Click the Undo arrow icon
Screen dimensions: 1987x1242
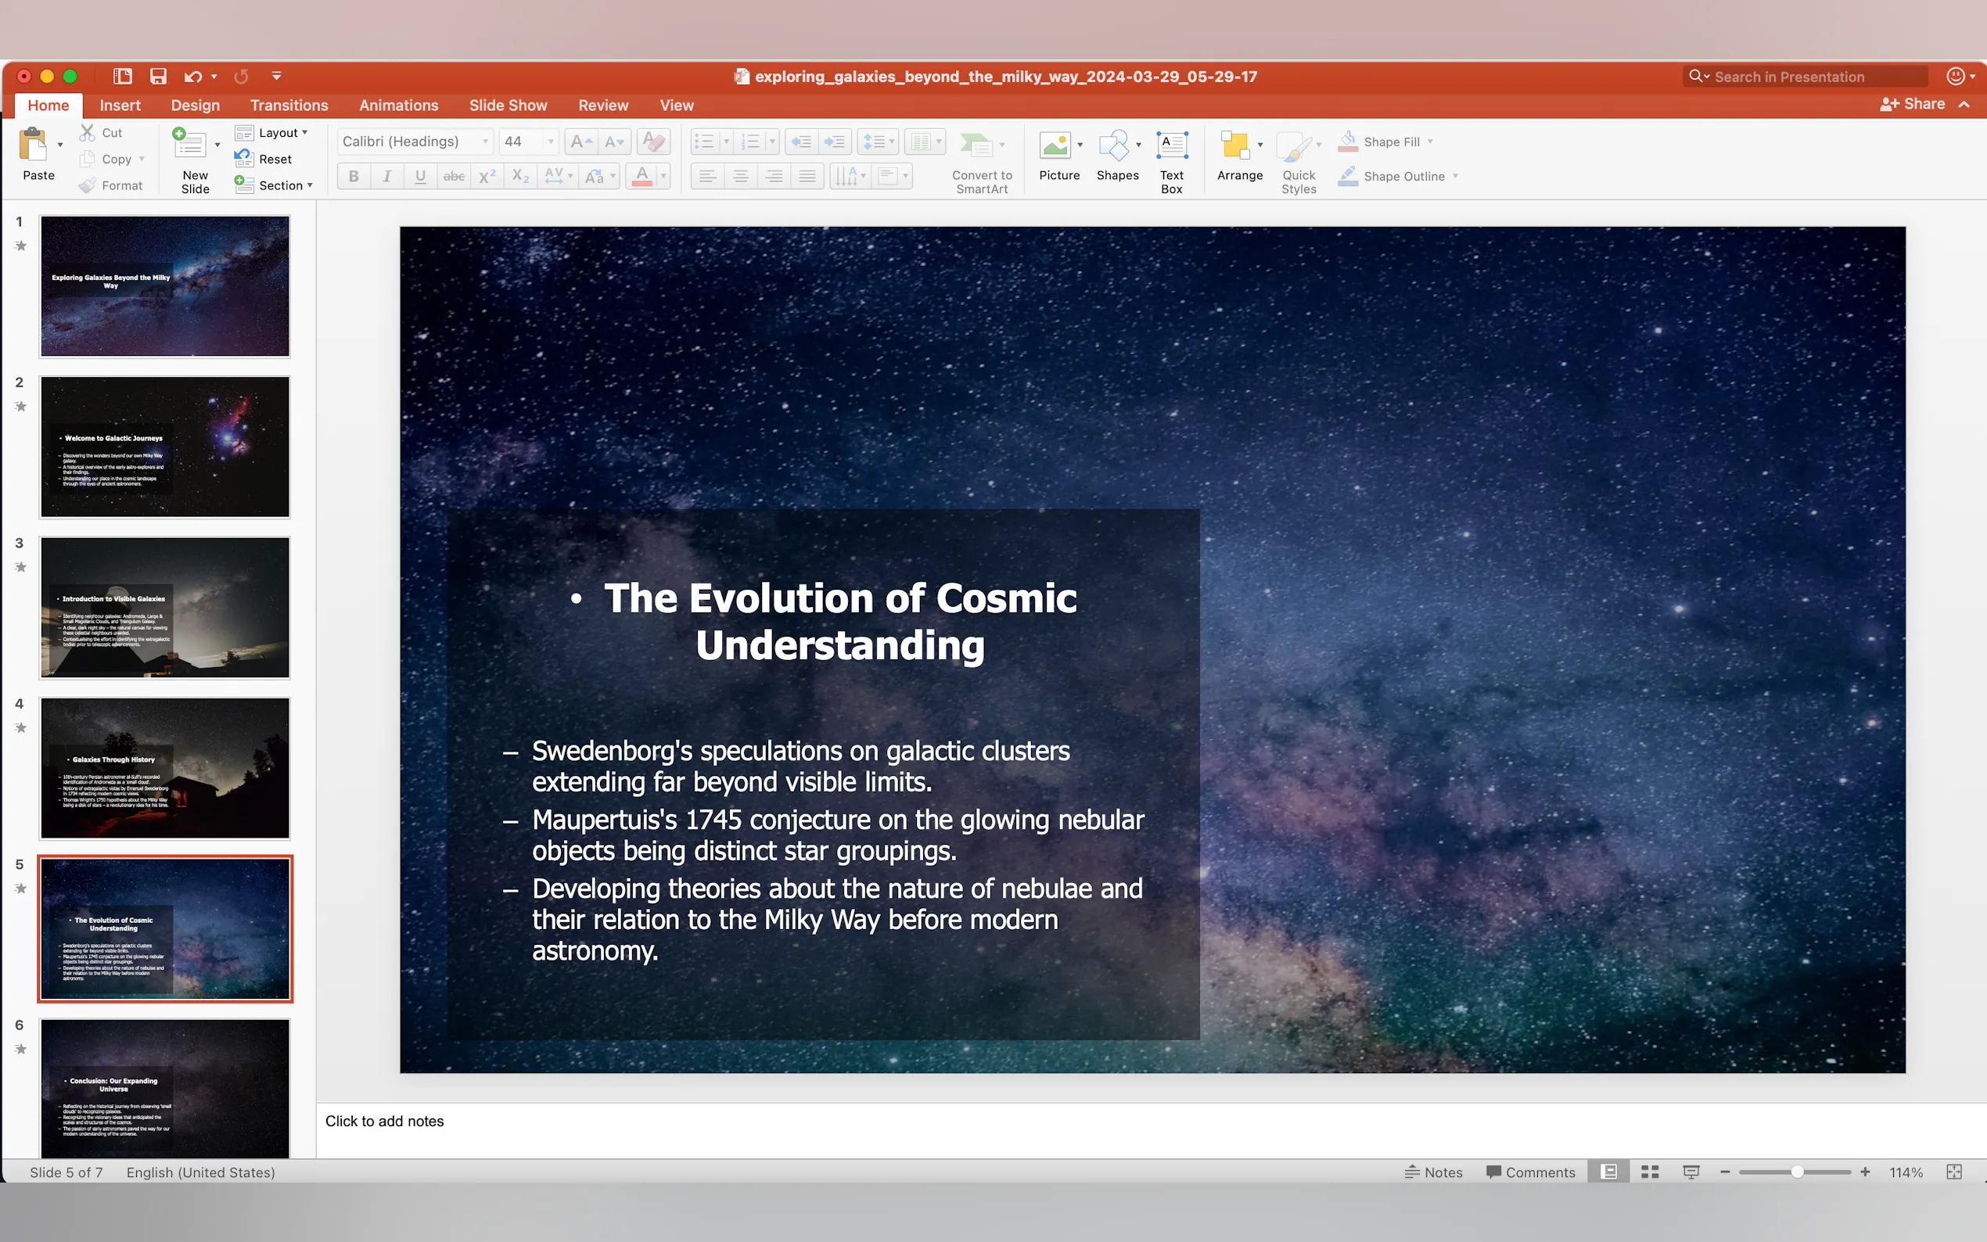[192, 77]
